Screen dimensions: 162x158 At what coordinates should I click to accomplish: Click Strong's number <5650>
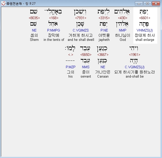86,55
